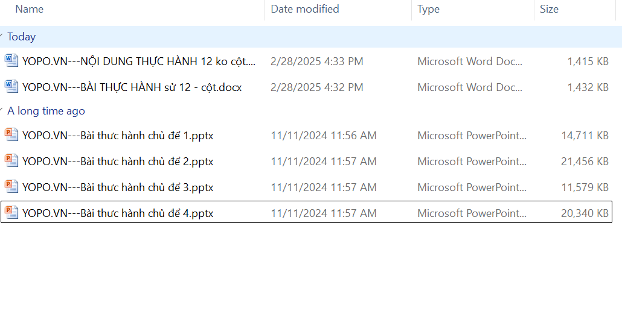The width and height of the screenshot is (622, 311).
Task: Click PowerPoint icon of chủ đề 2.pptx
Action: point(11,162)
